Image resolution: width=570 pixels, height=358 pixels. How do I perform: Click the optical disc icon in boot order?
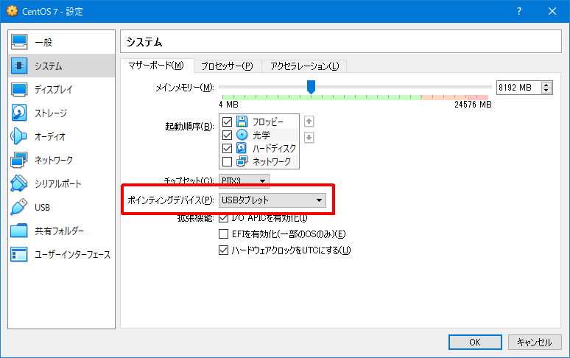point(242,135)
